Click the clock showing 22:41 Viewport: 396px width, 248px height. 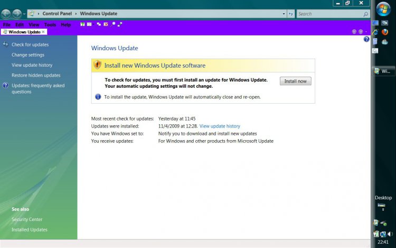383,242
